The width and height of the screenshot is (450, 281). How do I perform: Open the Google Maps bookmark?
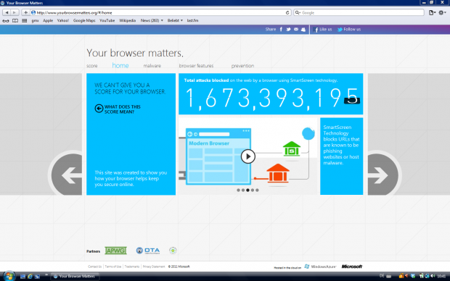tap(84, 20)
